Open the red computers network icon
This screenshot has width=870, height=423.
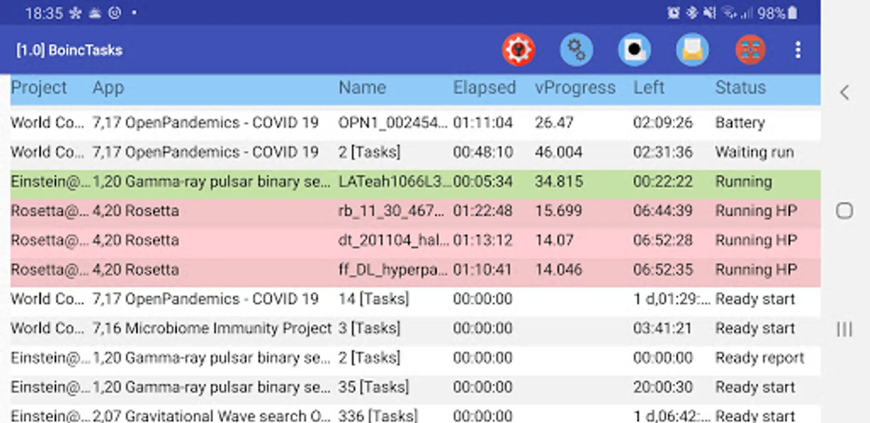pos(750,50)
